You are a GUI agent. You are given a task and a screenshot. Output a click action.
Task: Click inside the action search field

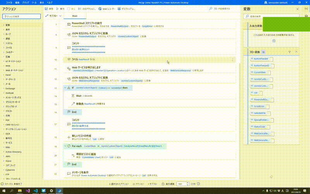[22, 16]
